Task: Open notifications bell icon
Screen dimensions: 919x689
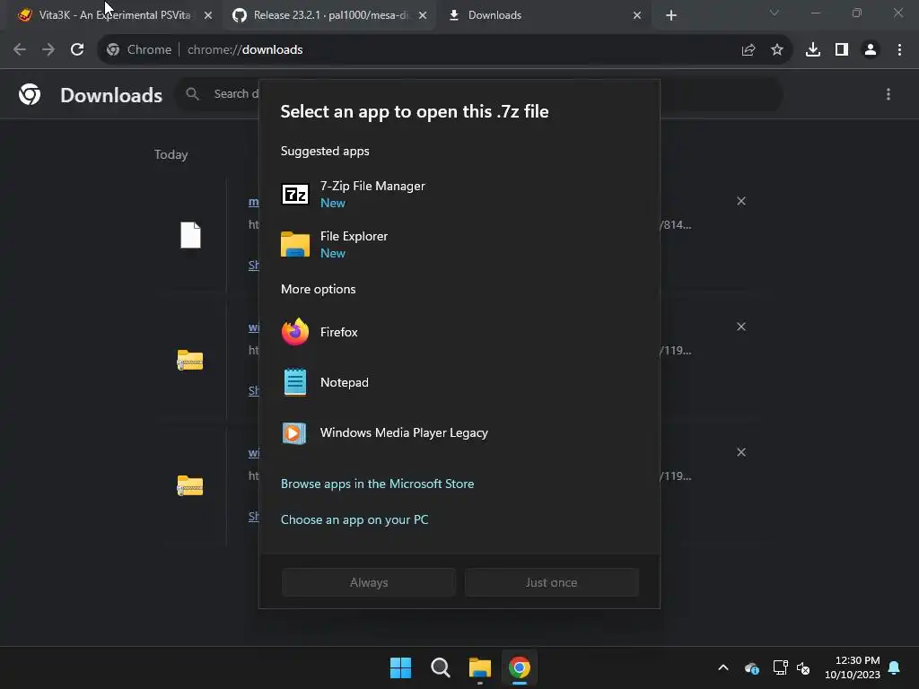Action: coord(895,667)
